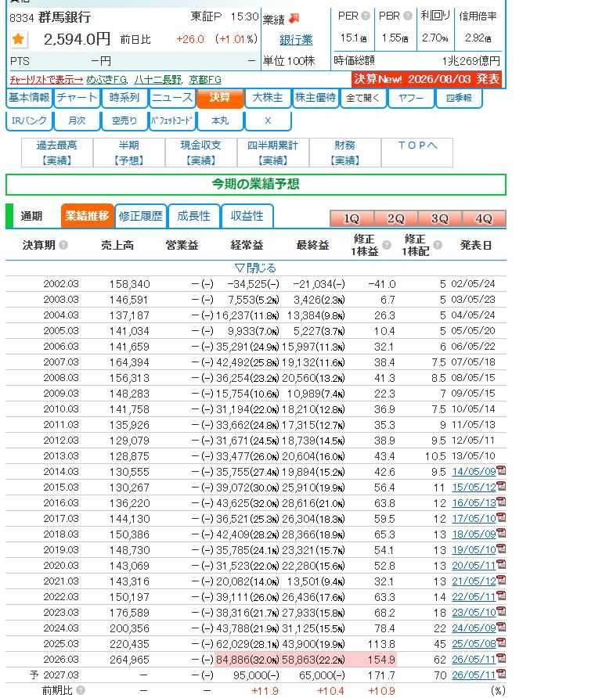Viewport: 613px width, 698px height.
Task: Jump to 過去最高【実績】 section
Action: [57, 153]
